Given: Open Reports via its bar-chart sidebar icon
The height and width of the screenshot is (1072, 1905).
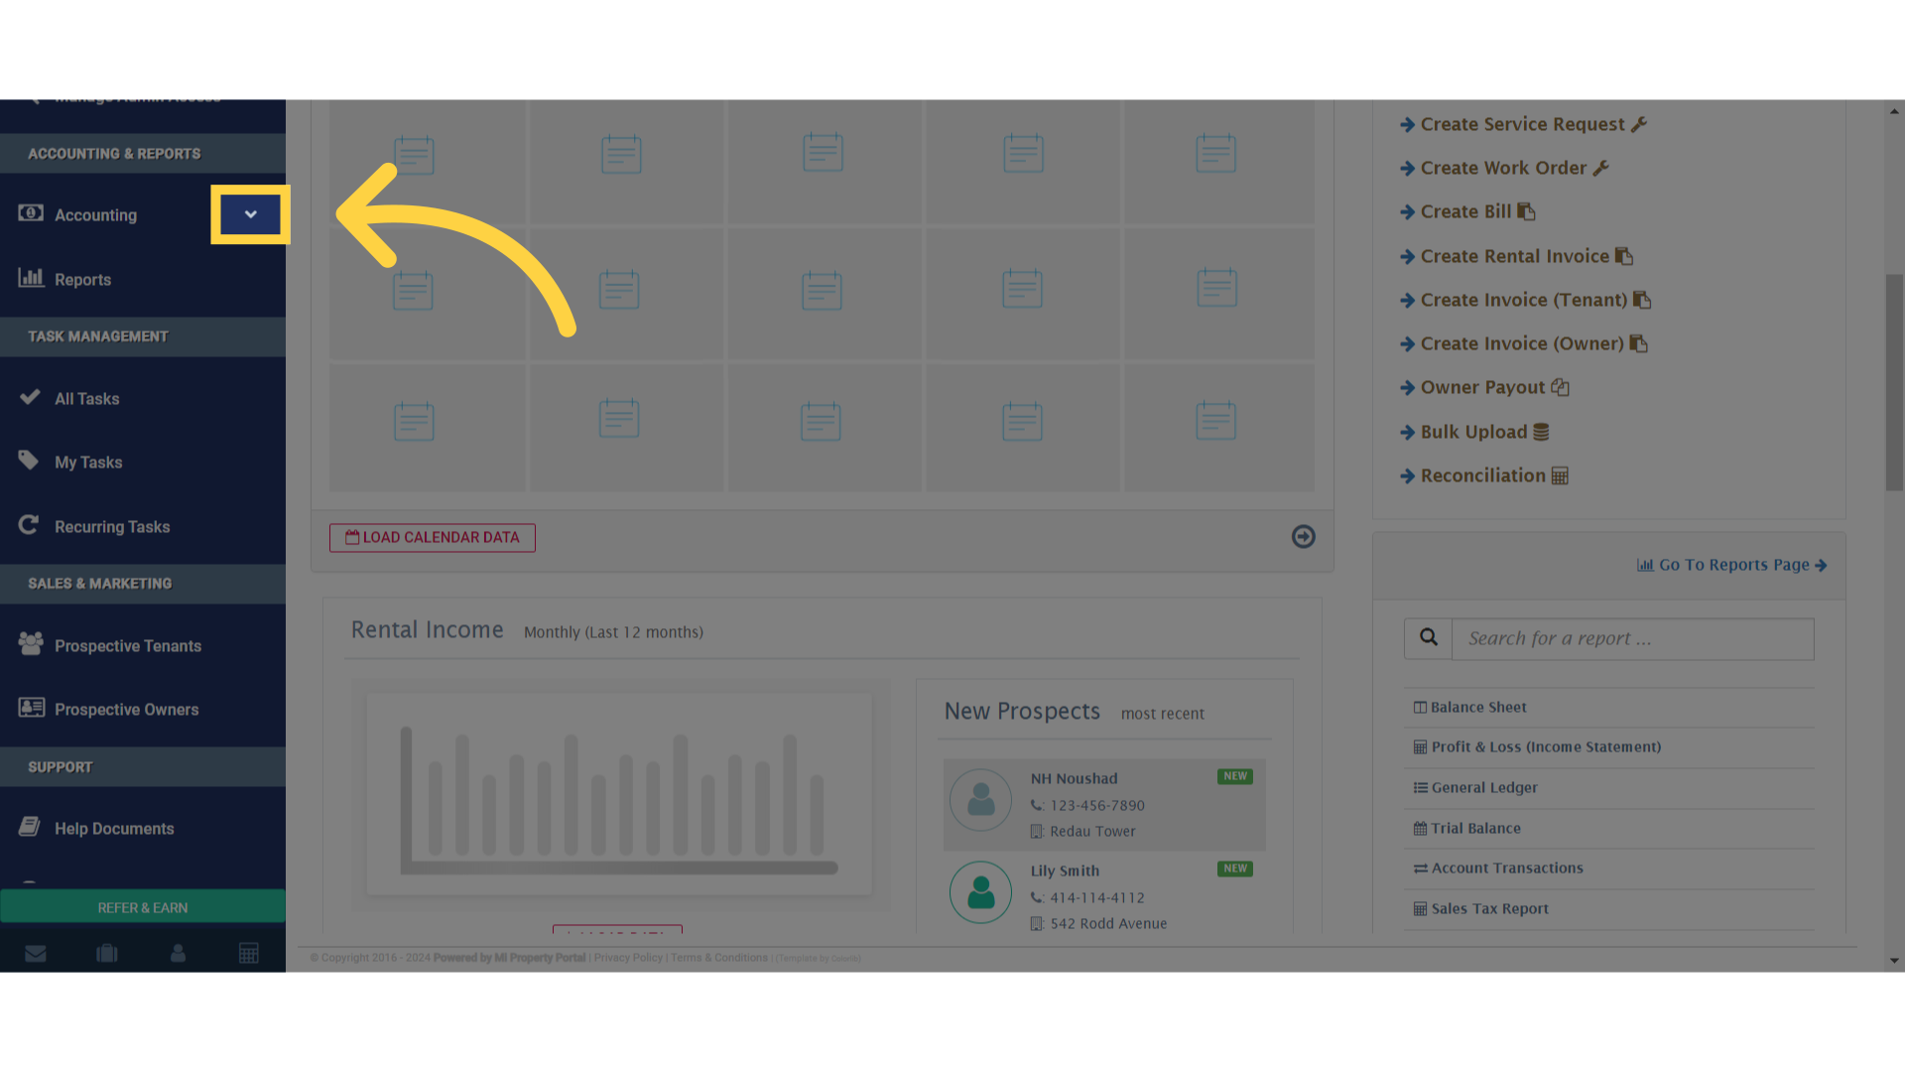Looking at the screenshot, I should [30, 279].
